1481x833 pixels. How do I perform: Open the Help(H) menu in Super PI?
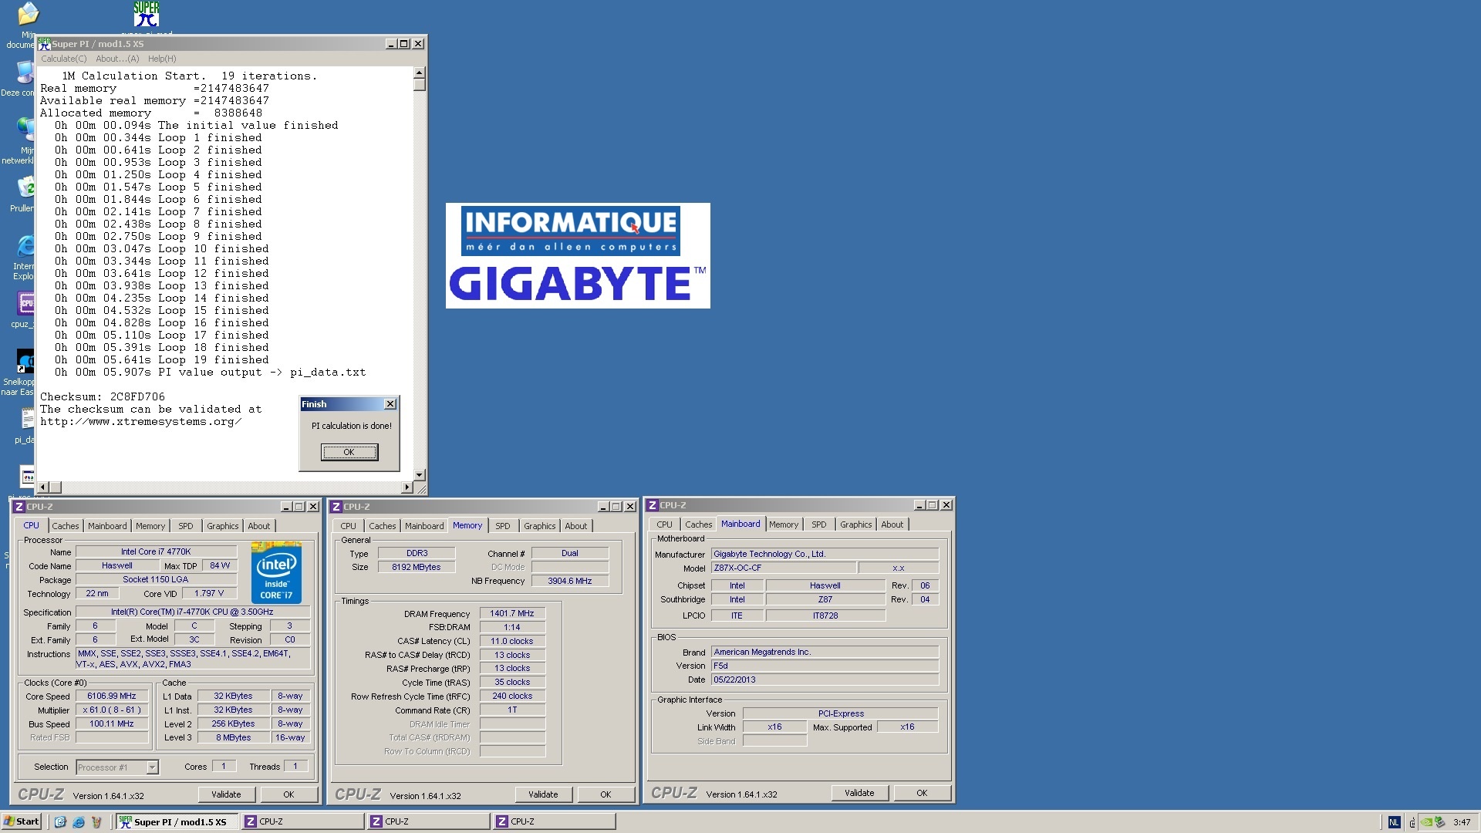tap(162, 59)
